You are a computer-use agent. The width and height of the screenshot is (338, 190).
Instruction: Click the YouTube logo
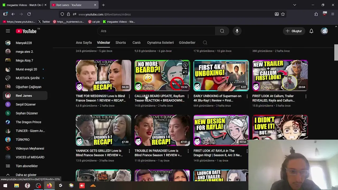(x=26, y=31)
